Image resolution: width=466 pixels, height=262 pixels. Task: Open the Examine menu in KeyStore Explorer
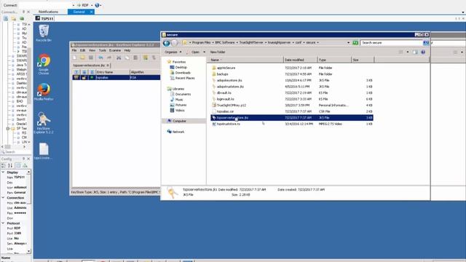pyautogui.click(x=115, y=50)
